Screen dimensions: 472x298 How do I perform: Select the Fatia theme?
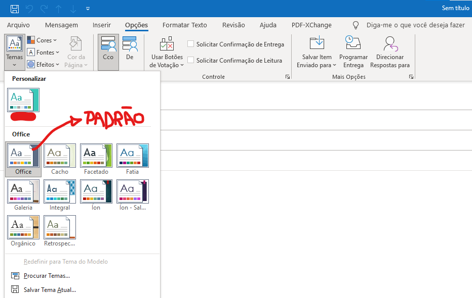coord(133,159)
